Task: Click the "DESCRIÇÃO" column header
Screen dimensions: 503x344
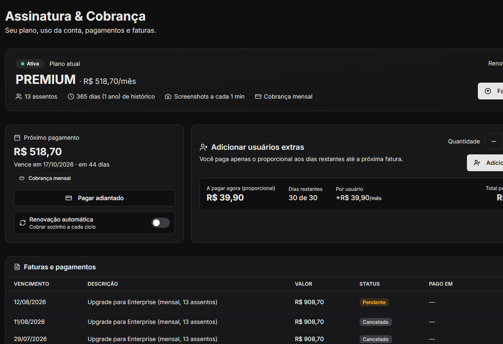Action: tap(103, 284)
